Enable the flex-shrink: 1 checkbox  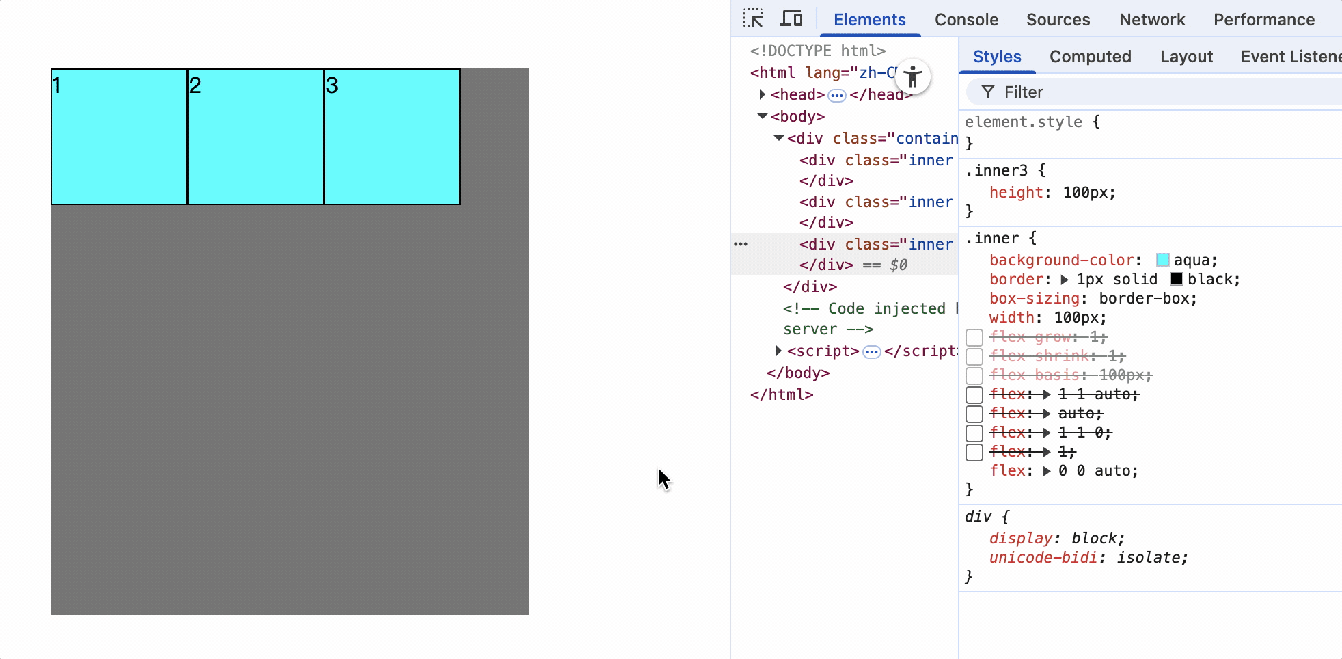click(974, 356)
